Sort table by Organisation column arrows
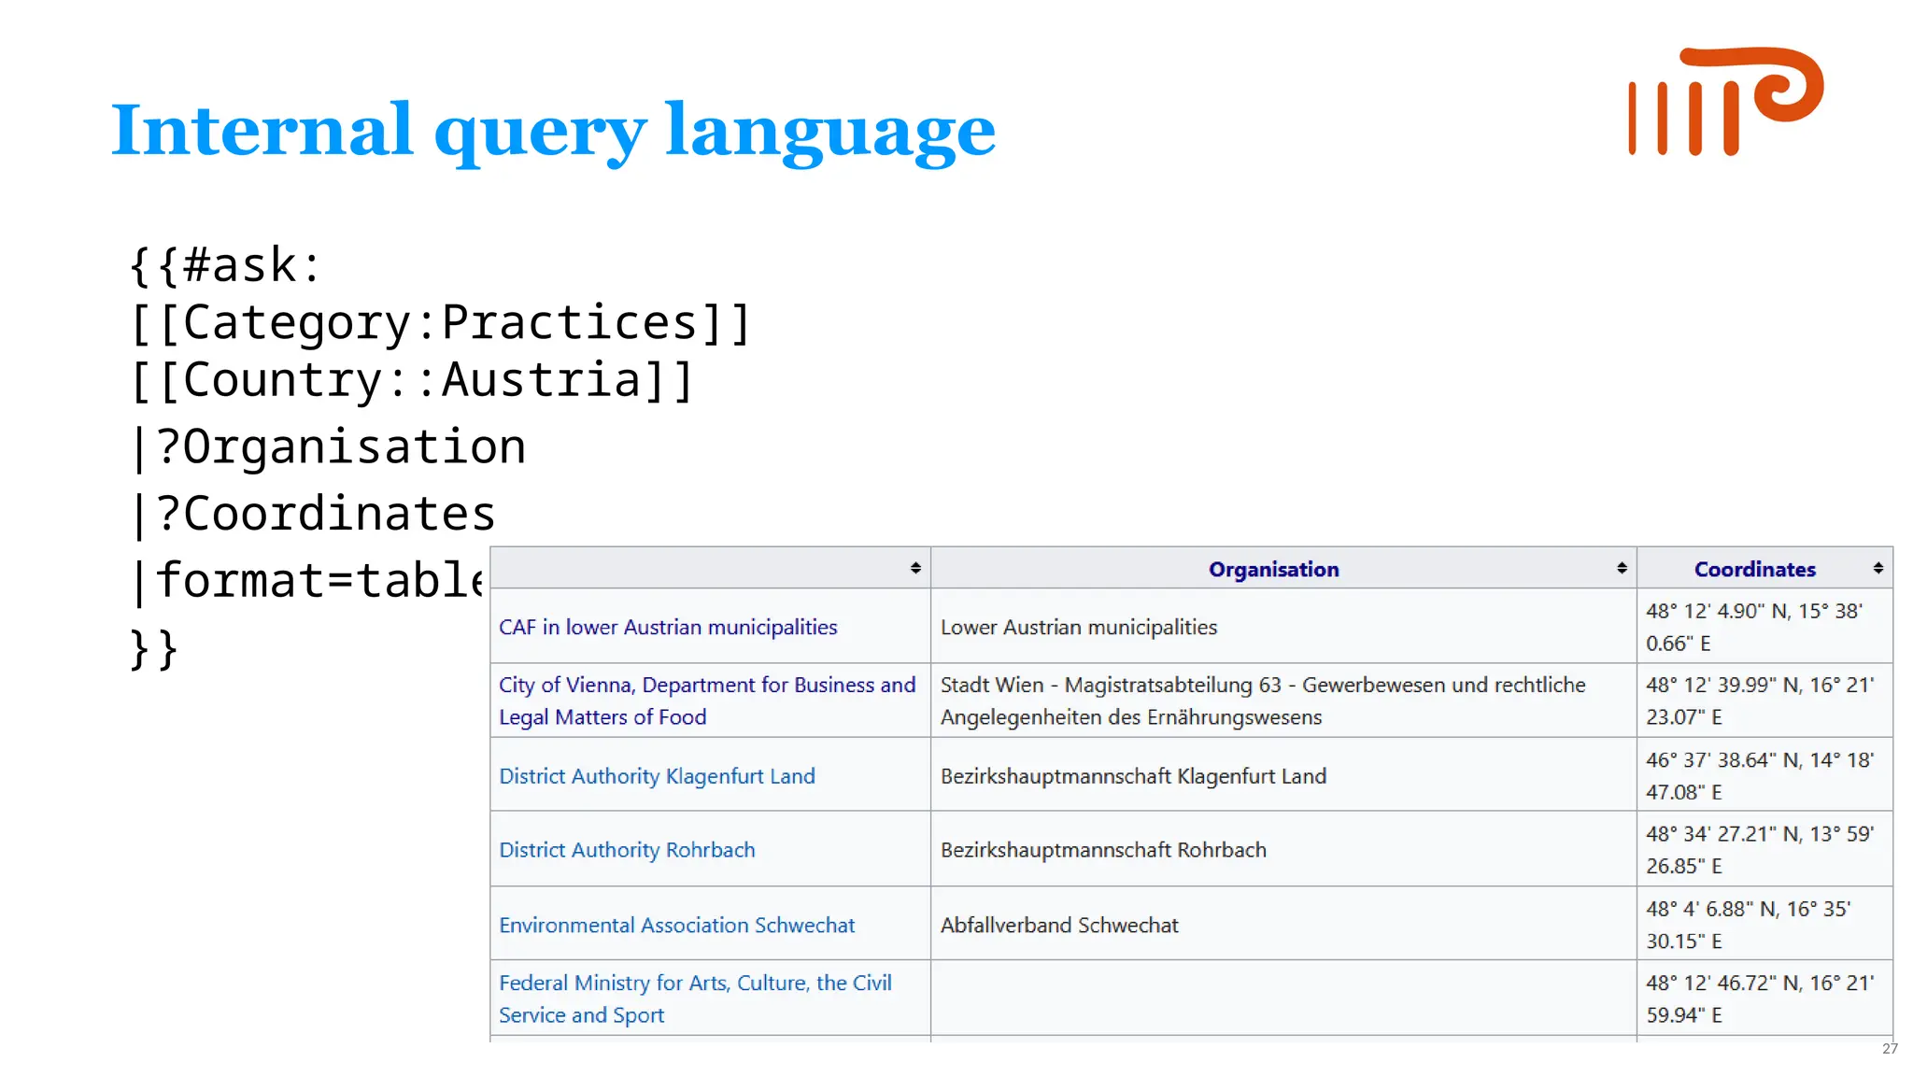 (x=1622, y=568)
